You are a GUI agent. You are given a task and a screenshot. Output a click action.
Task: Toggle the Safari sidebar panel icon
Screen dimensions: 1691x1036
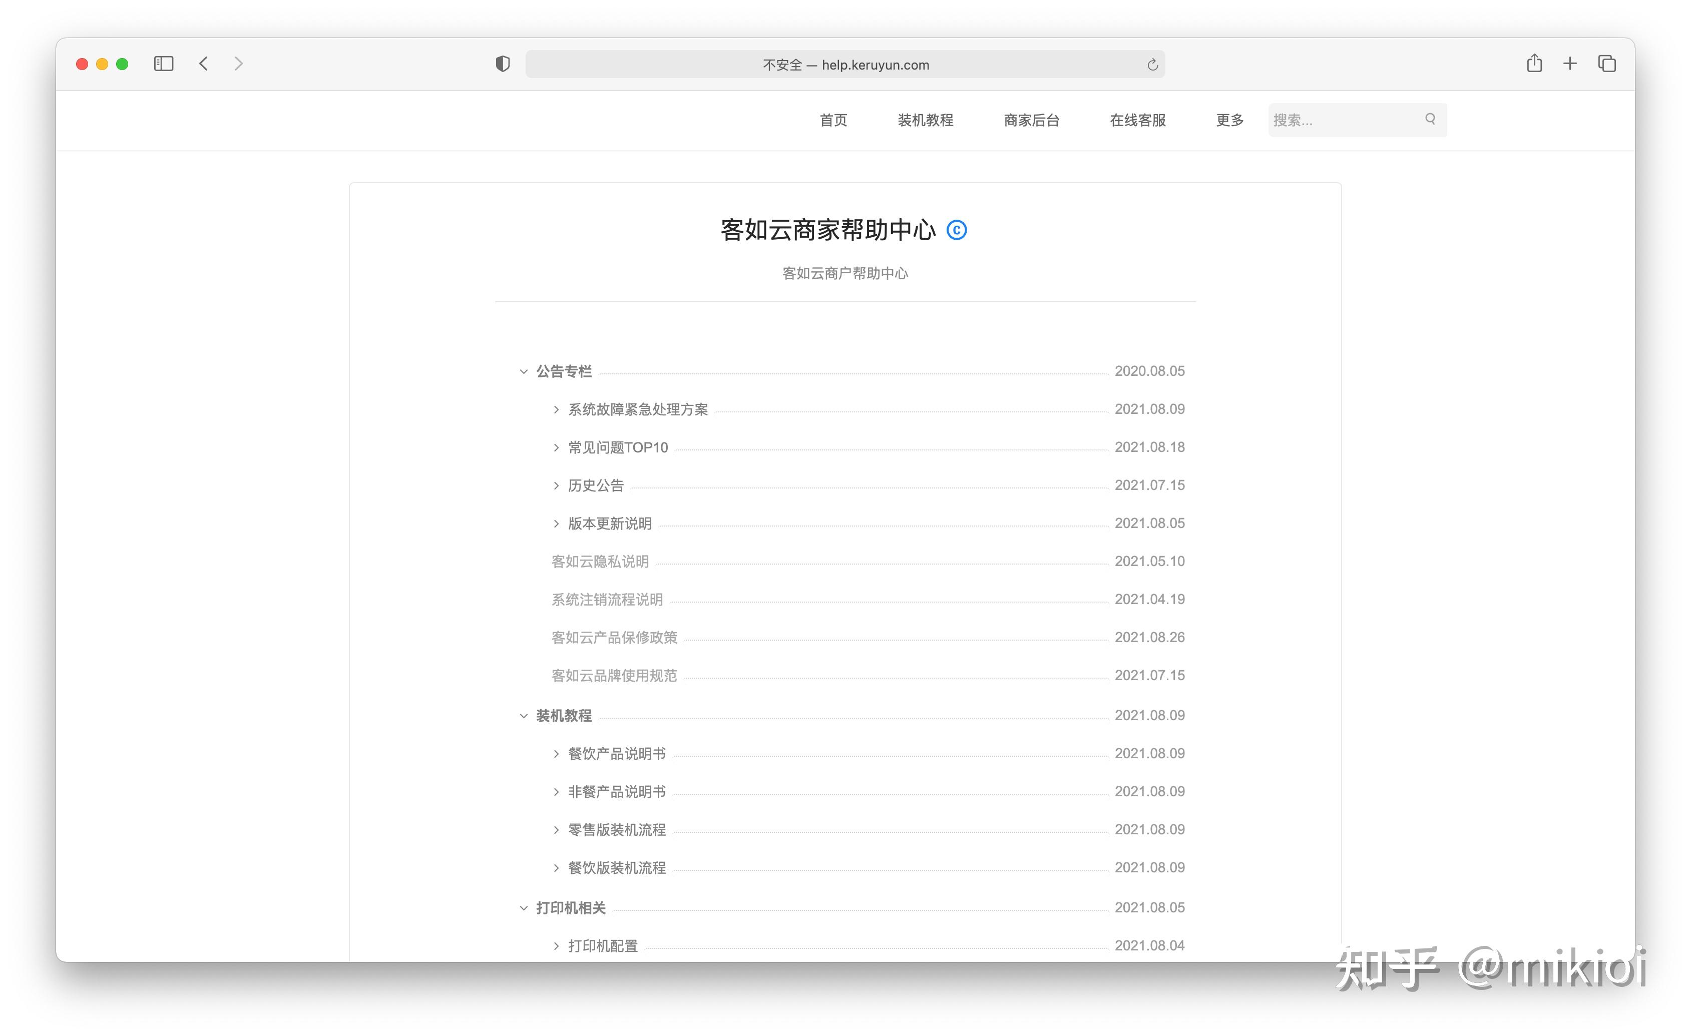[x=163, y=64]
